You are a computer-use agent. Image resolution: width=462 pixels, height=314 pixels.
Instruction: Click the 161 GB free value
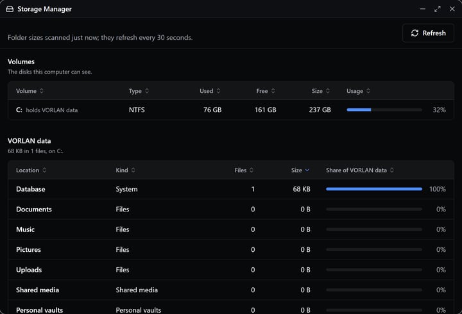[x=266, y=110]
